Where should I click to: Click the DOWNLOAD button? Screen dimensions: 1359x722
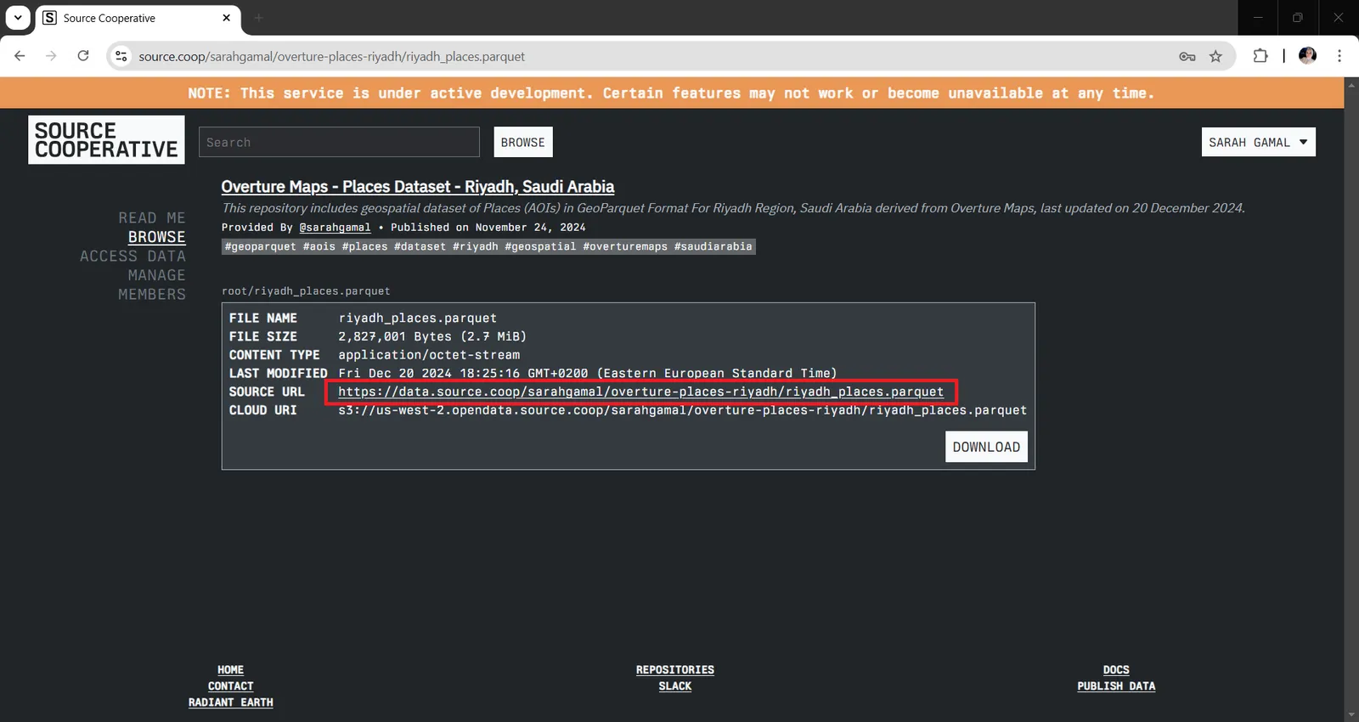pos(986,447)
